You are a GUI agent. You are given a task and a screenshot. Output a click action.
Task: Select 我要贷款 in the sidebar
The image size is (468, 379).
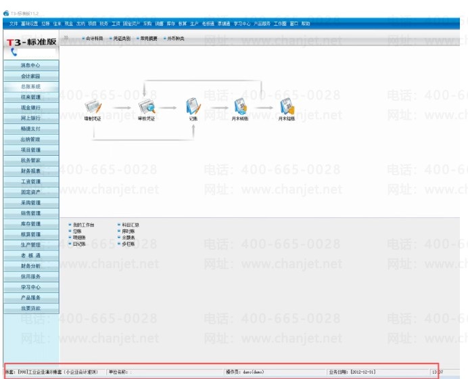click(31, 308)
